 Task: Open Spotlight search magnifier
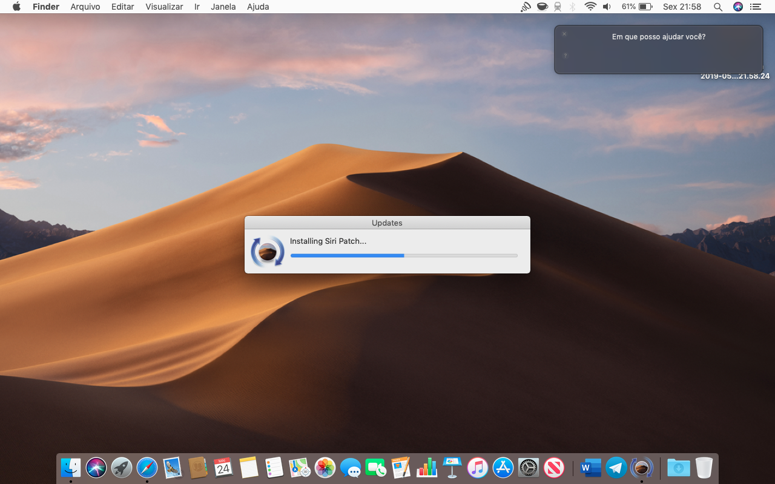(718, 7)
